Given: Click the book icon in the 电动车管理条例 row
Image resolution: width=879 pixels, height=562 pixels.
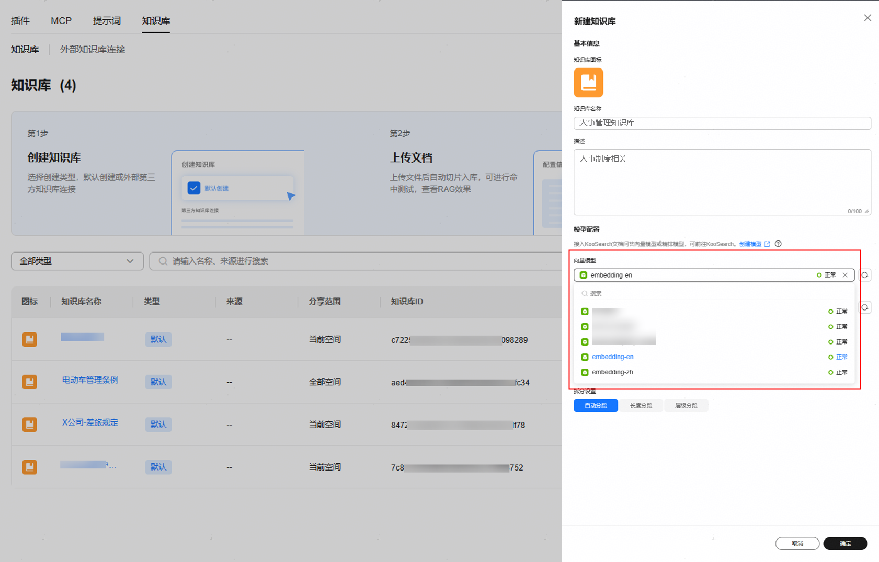Looking at the screenshot, I should [x=30, y=382].
